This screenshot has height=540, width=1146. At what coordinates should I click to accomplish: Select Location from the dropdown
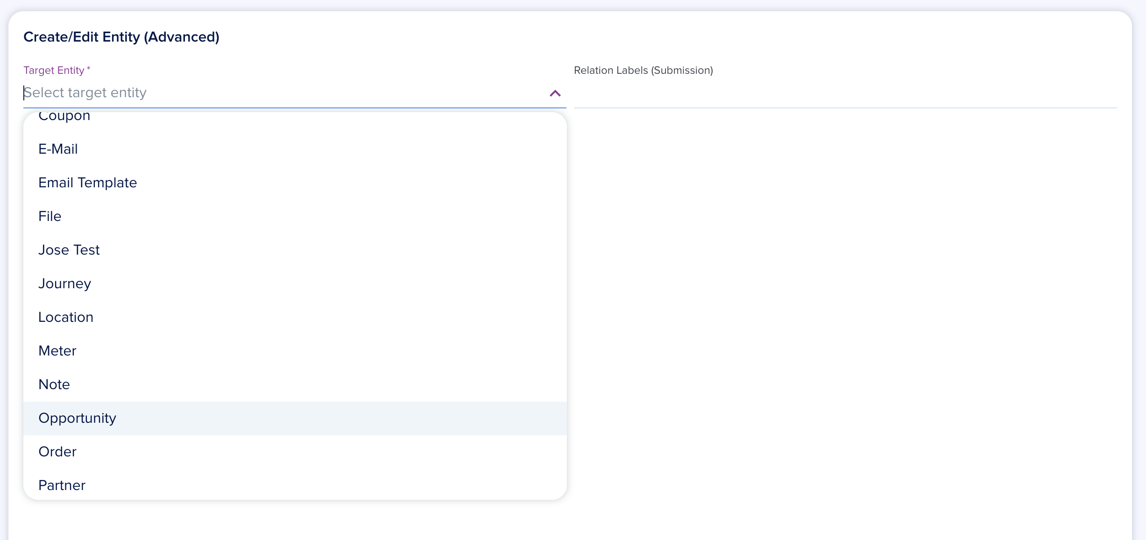pyautogui.click(x=66, y=317)
